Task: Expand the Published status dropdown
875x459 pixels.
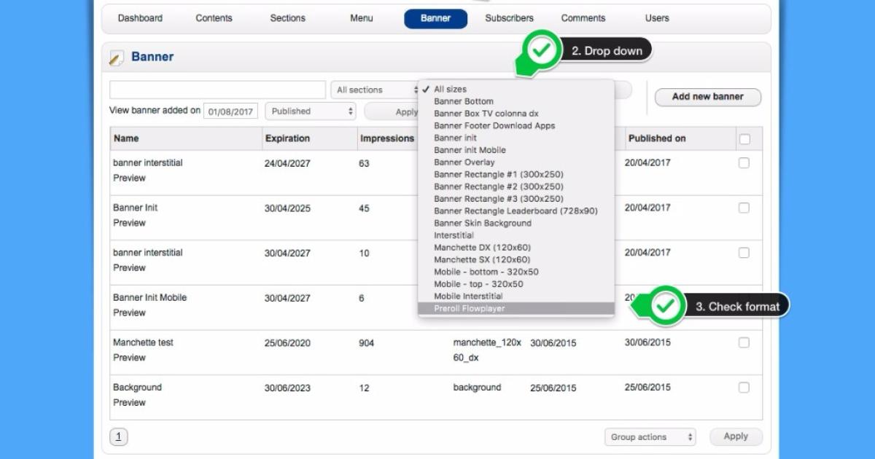Action: [310, 111]
